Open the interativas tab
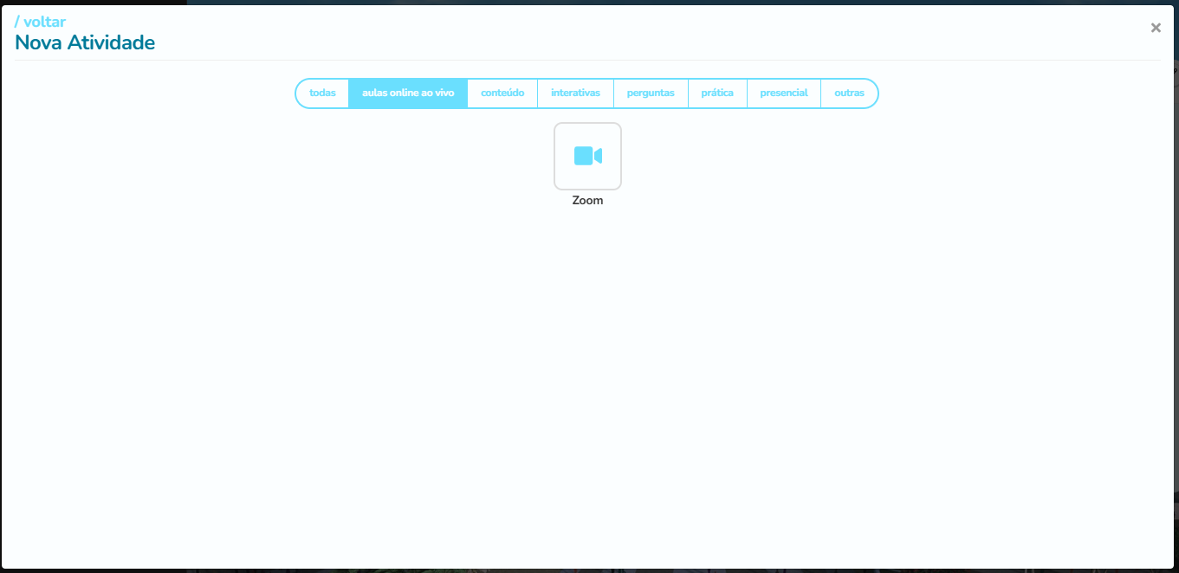 coord(575,93)
